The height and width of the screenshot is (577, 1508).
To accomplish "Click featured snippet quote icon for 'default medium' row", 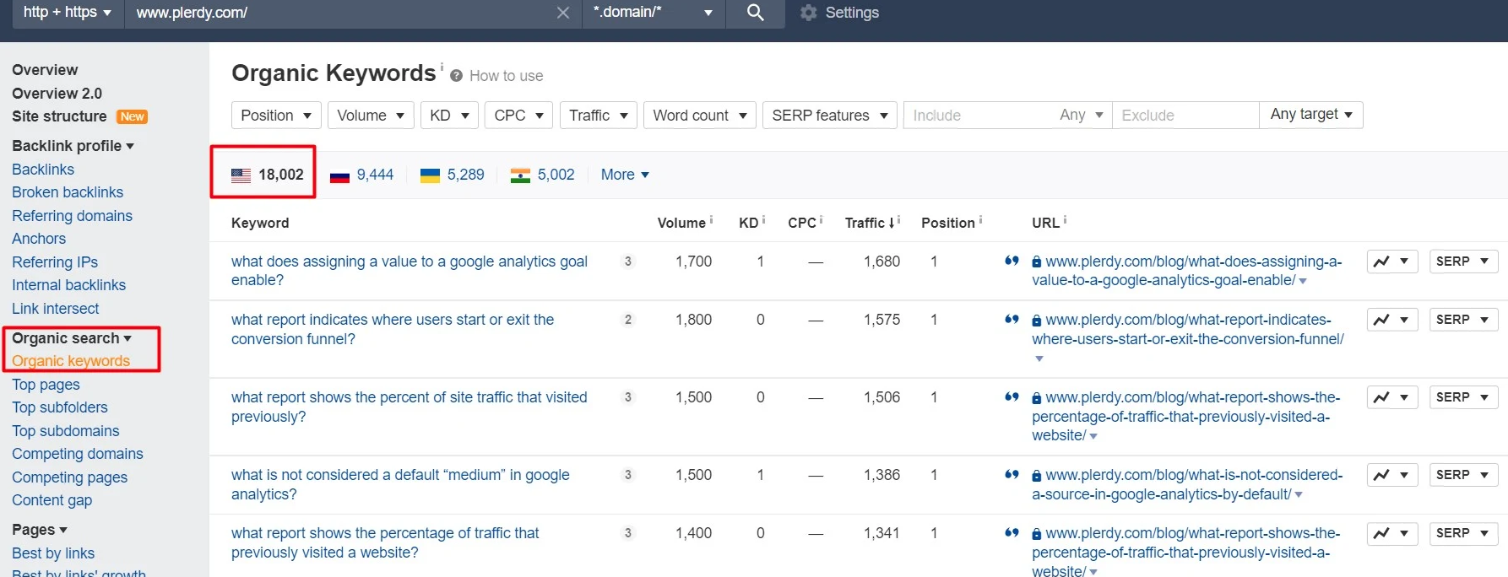I will 1012,474.
